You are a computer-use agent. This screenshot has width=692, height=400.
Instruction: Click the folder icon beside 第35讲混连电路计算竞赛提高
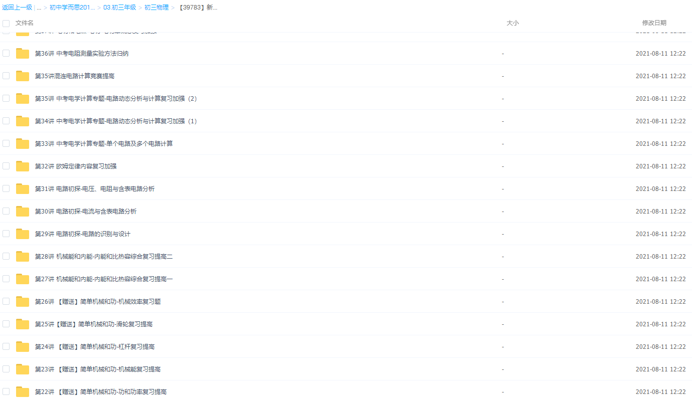click(22, 75)
